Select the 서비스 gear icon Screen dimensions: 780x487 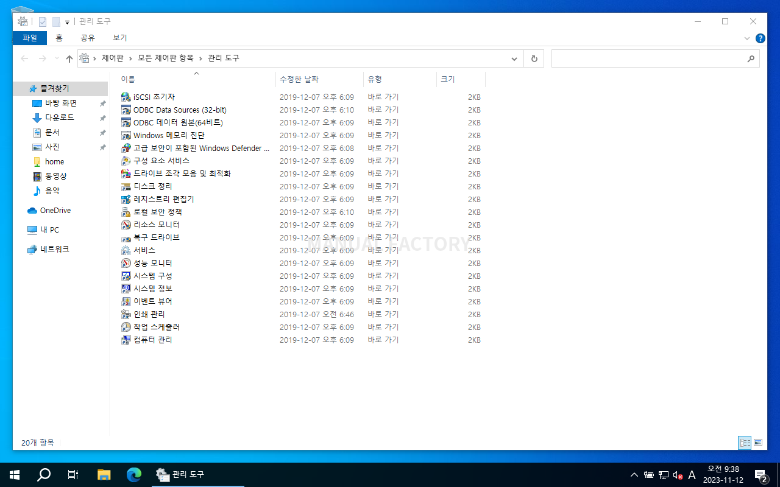pos(126,250)
